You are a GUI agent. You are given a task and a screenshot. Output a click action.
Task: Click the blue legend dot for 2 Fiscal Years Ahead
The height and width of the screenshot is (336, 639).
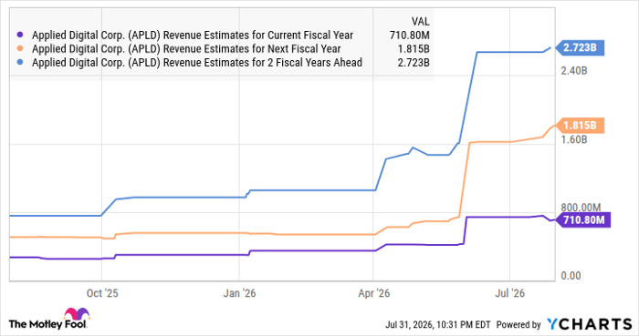coord(19,63)
